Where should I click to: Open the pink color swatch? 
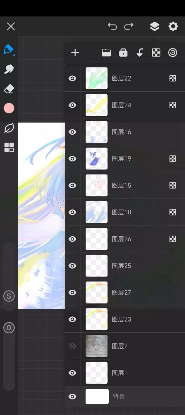click(x=9, y=108)
